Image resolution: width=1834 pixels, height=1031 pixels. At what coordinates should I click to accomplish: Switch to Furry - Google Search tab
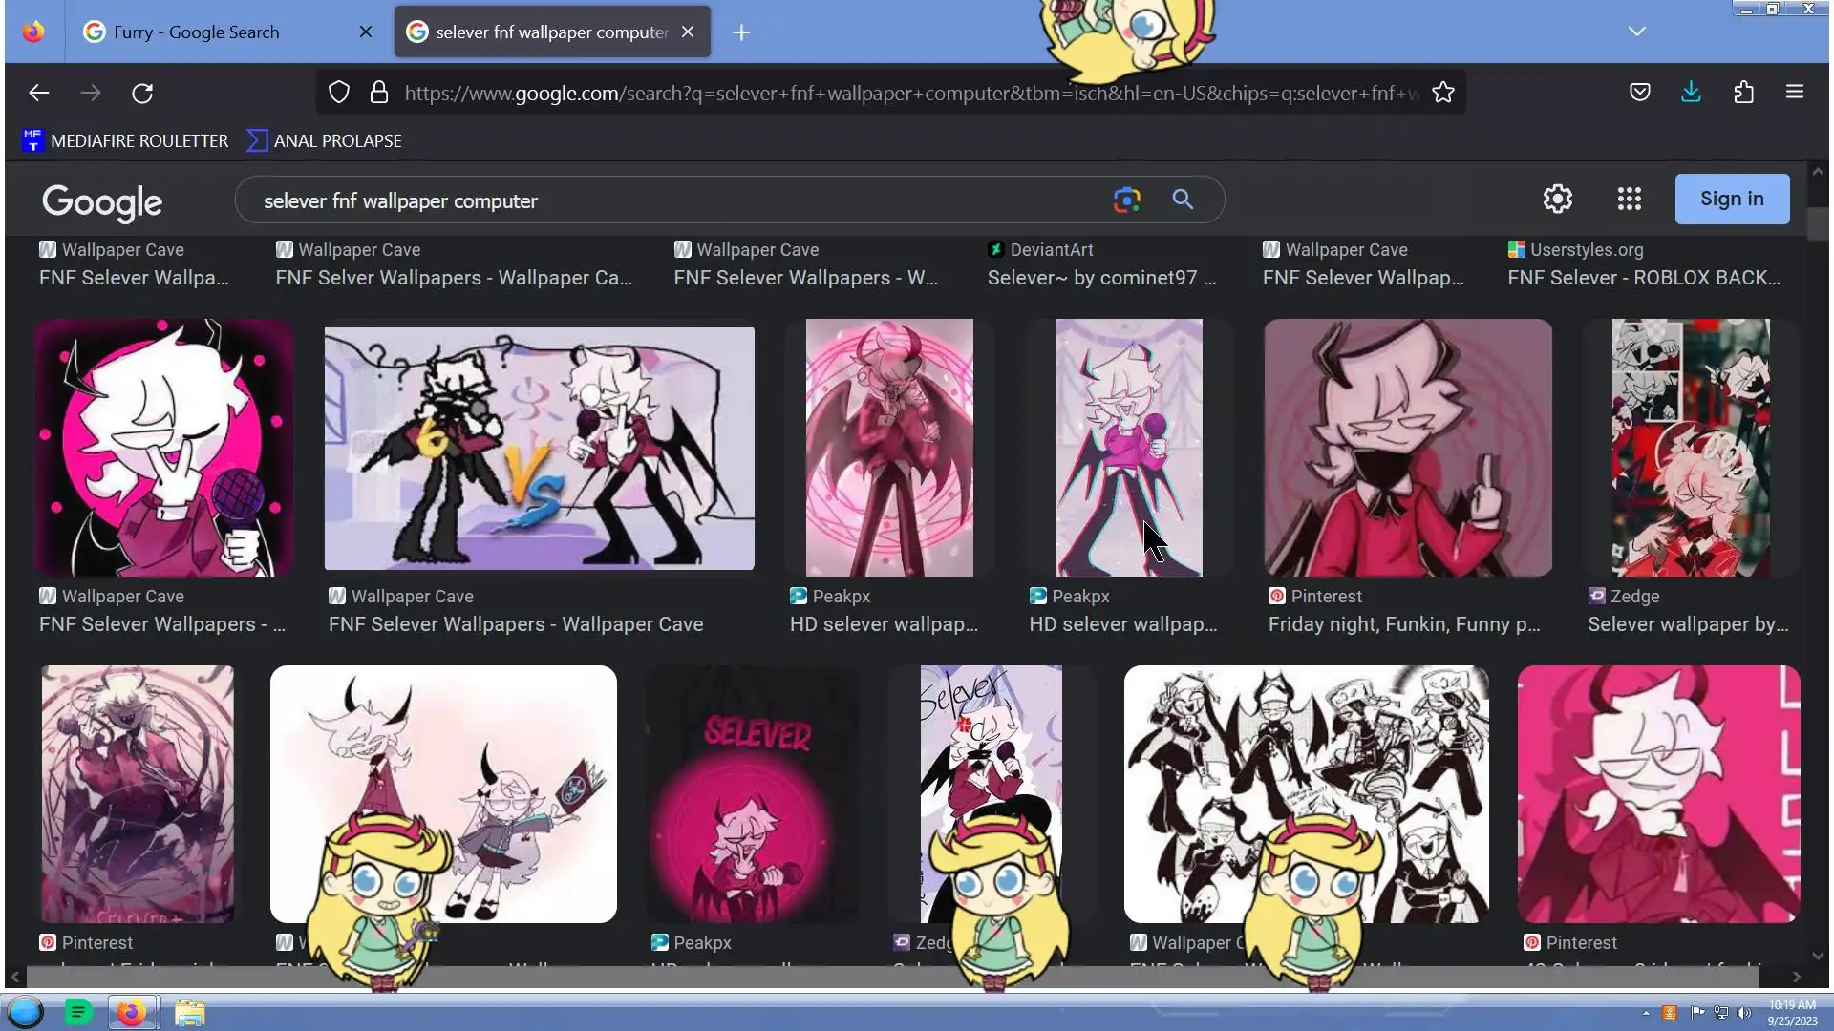click(196, 32)
